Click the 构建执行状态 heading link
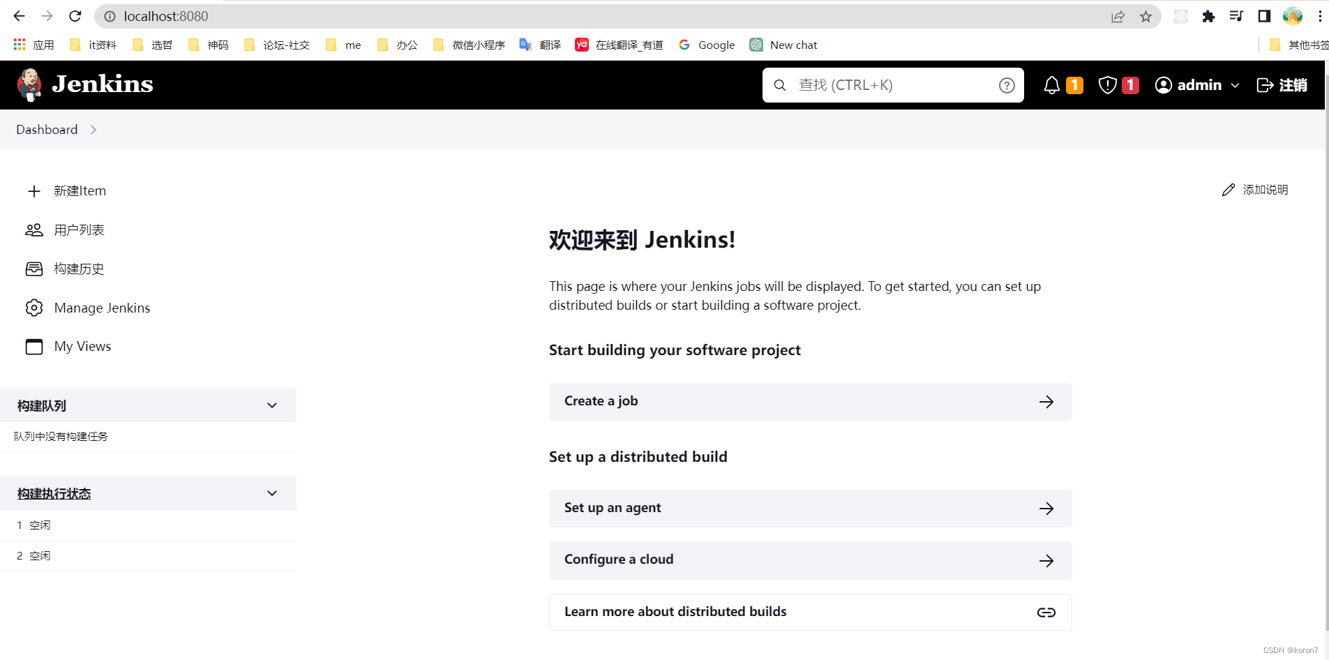 coord(54,494)
